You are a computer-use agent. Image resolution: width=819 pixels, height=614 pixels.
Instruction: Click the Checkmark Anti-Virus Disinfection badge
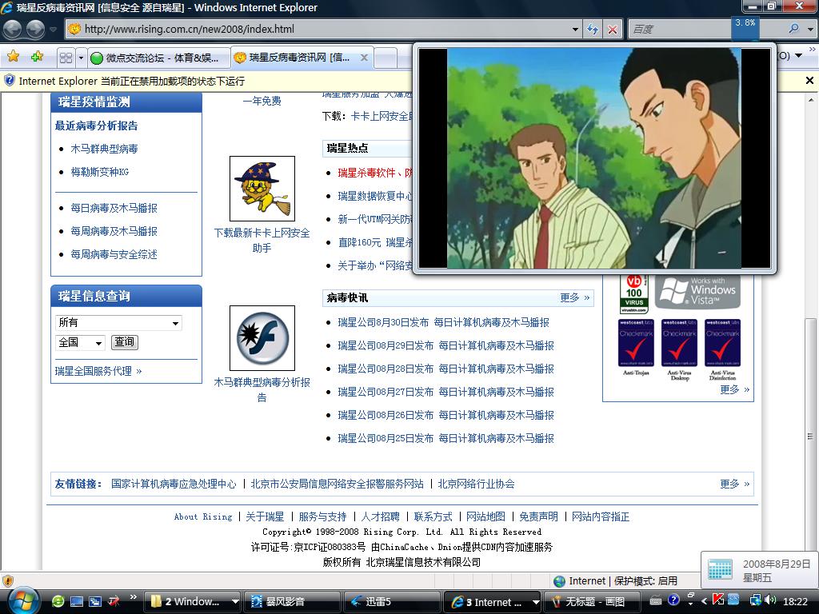(x=722, y=349)
